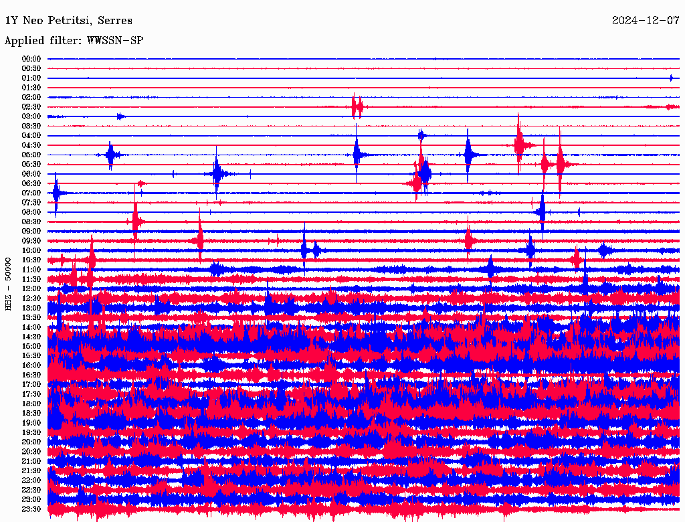Click the date label 2024-12-07

[x=646, y=21]
